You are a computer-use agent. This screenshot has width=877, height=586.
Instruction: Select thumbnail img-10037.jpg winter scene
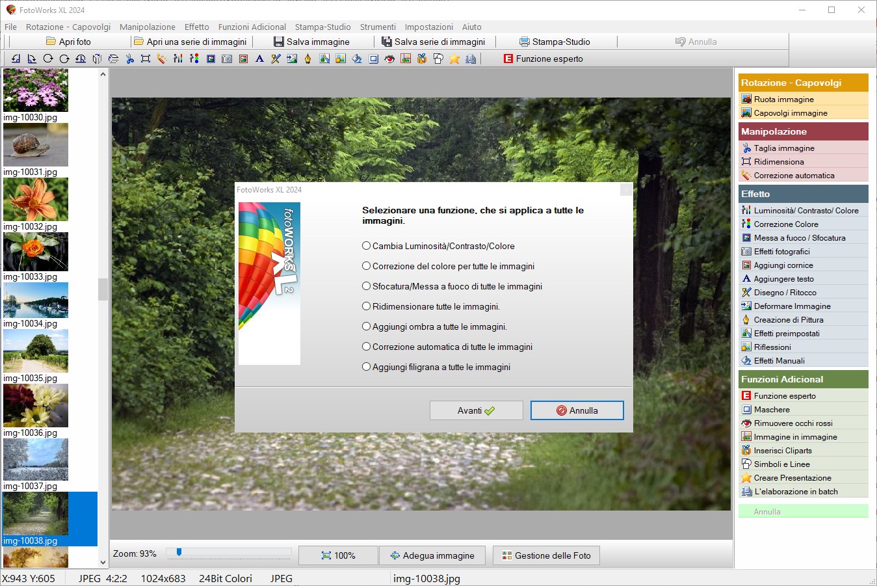pos(36,459)
